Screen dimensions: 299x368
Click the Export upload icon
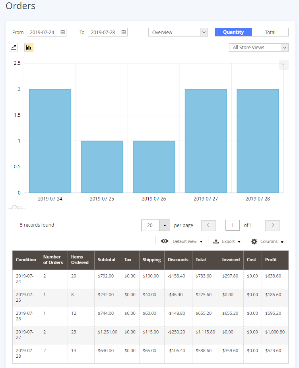pos(216,241)
